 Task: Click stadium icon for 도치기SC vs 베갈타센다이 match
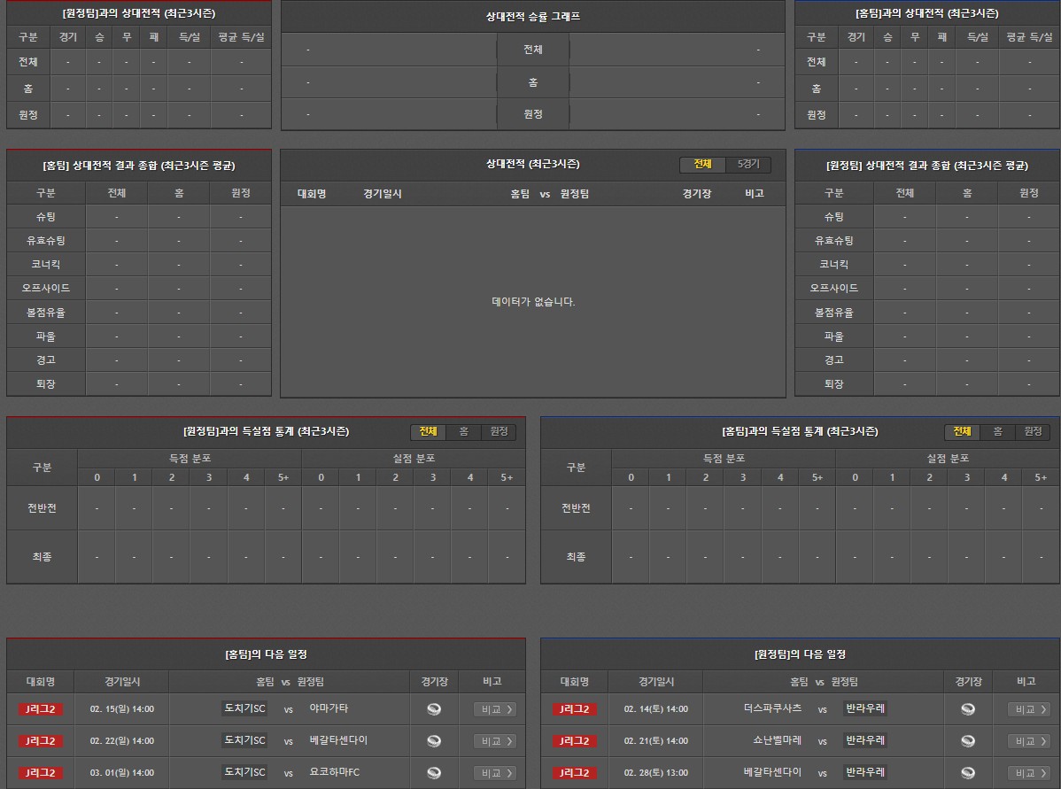(433, 741)
